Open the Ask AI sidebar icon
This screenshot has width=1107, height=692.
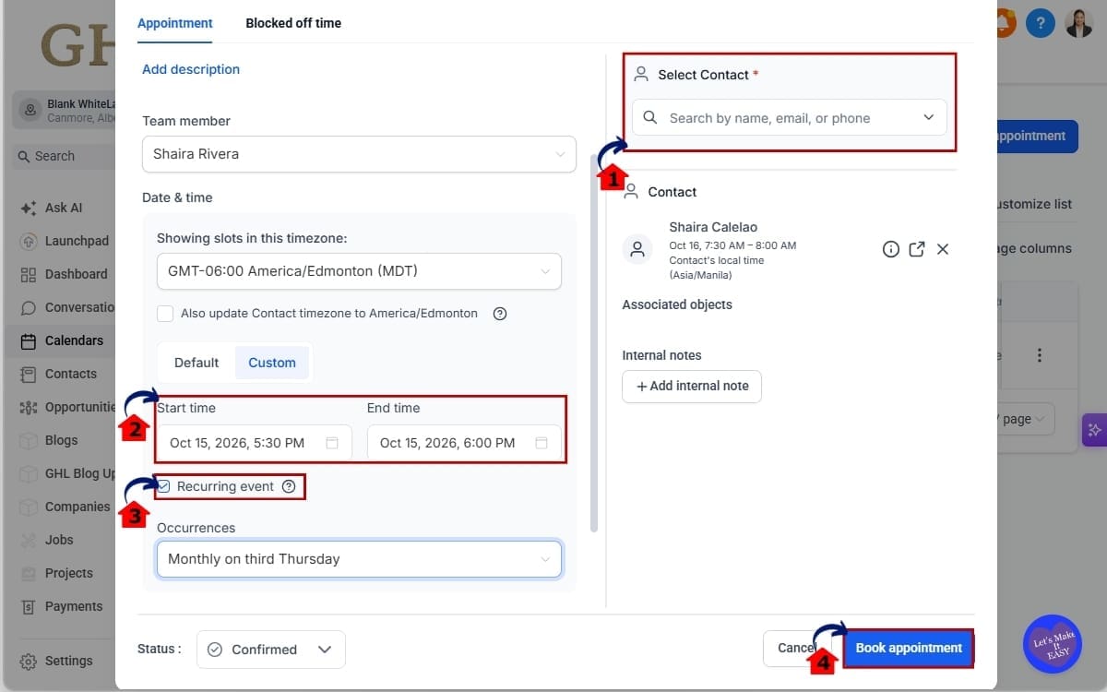point(29,208)
